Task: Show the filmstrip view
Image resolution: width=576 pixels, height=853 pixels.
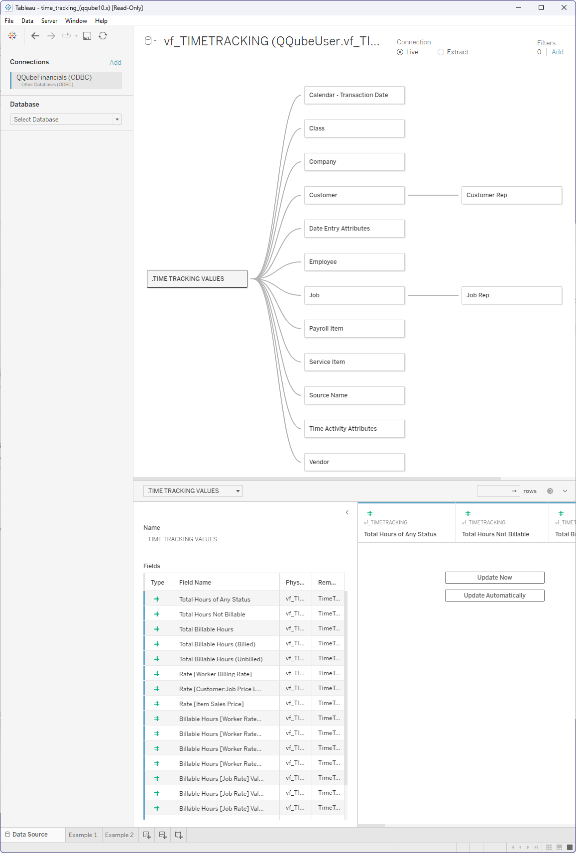Action: 560,847
